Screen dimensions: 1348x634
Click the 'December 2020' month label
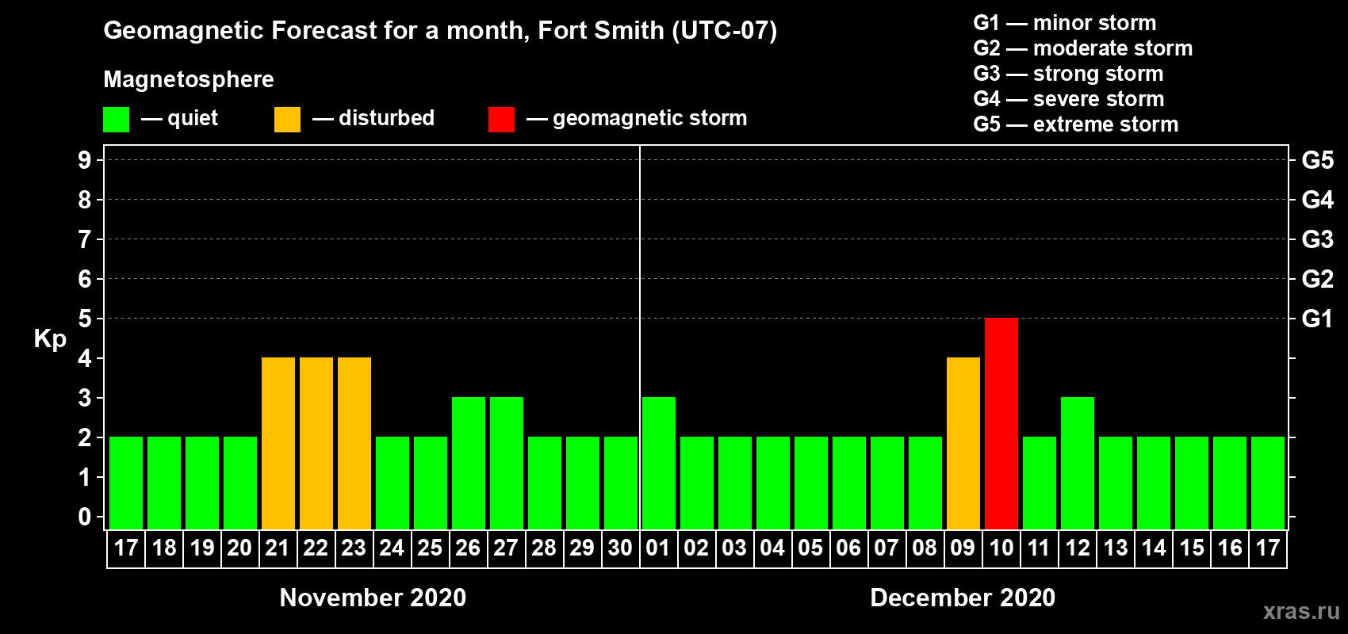pyautogui.click(x=963, y=598)
